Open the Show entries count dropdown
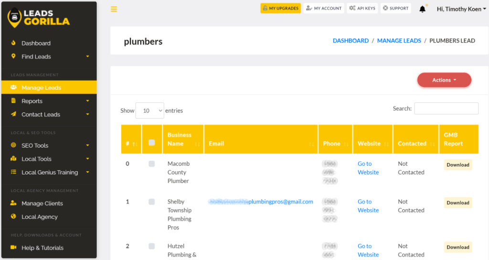This screenshot has height=260, width=489. coord(149,110)
